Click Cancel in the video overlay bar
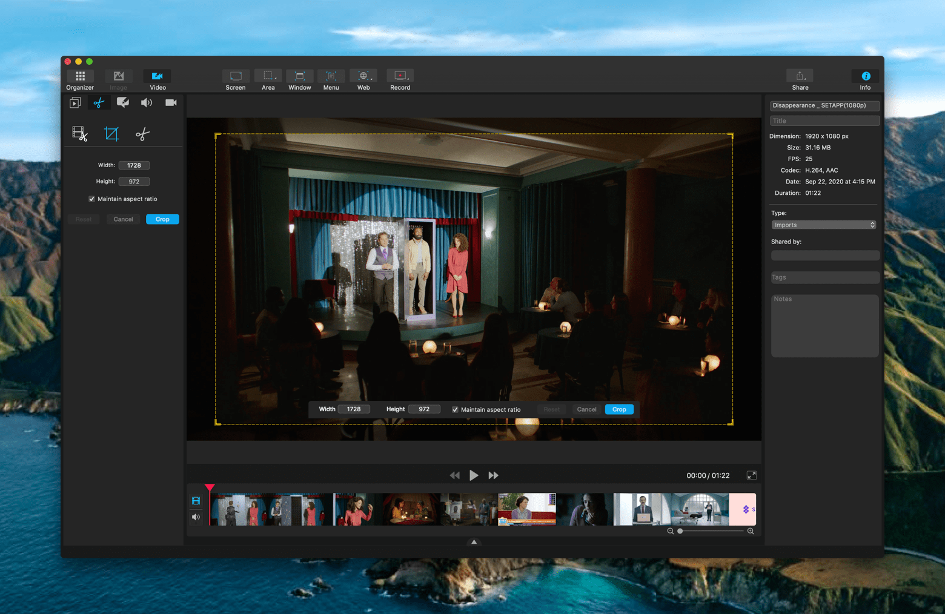The height and width of the screenshot is (614, 945). (586, 409)
